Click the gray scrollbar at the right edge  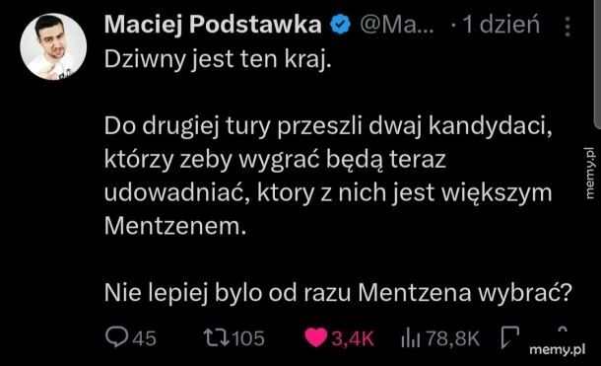tap(597, 63)
